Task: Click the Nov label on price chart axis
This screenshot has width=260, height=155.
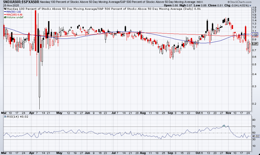Action: pos(228,113)
